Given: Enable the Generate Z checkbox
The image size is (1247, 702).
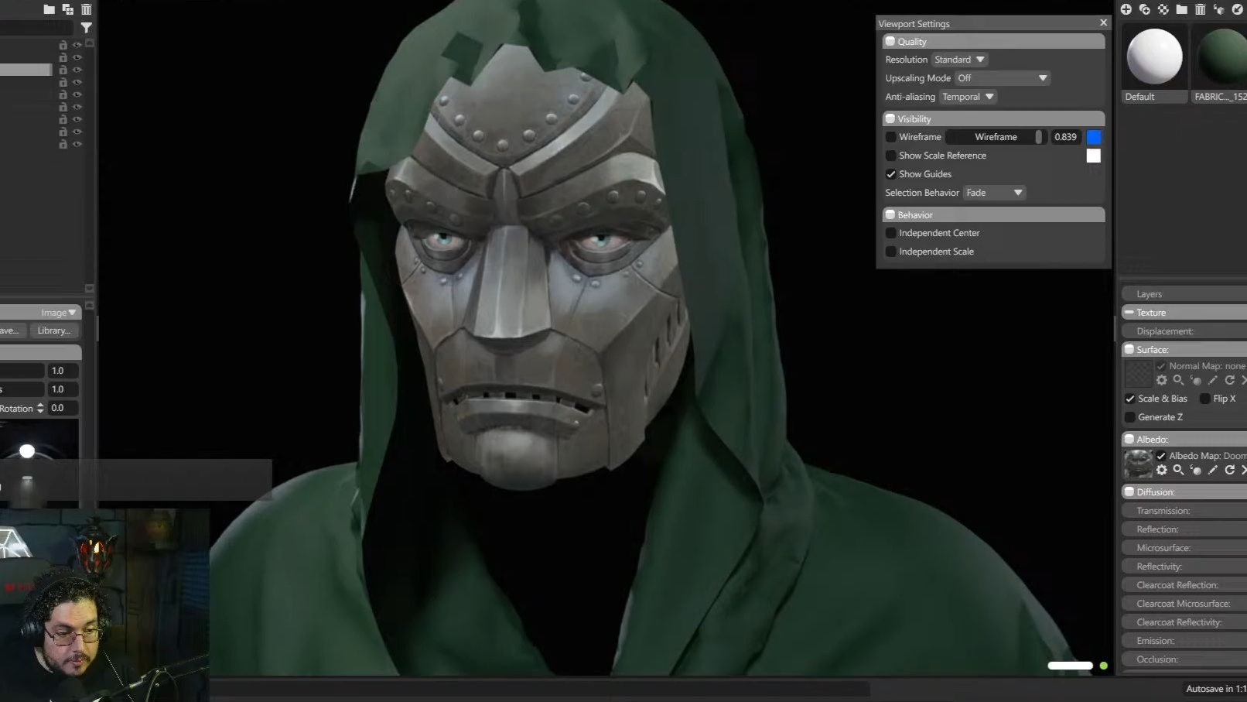Looking at the screenshot, I should 1130,417.
